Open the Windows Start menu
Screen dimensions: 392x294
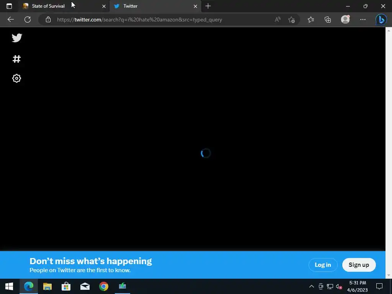click(9, 286)
